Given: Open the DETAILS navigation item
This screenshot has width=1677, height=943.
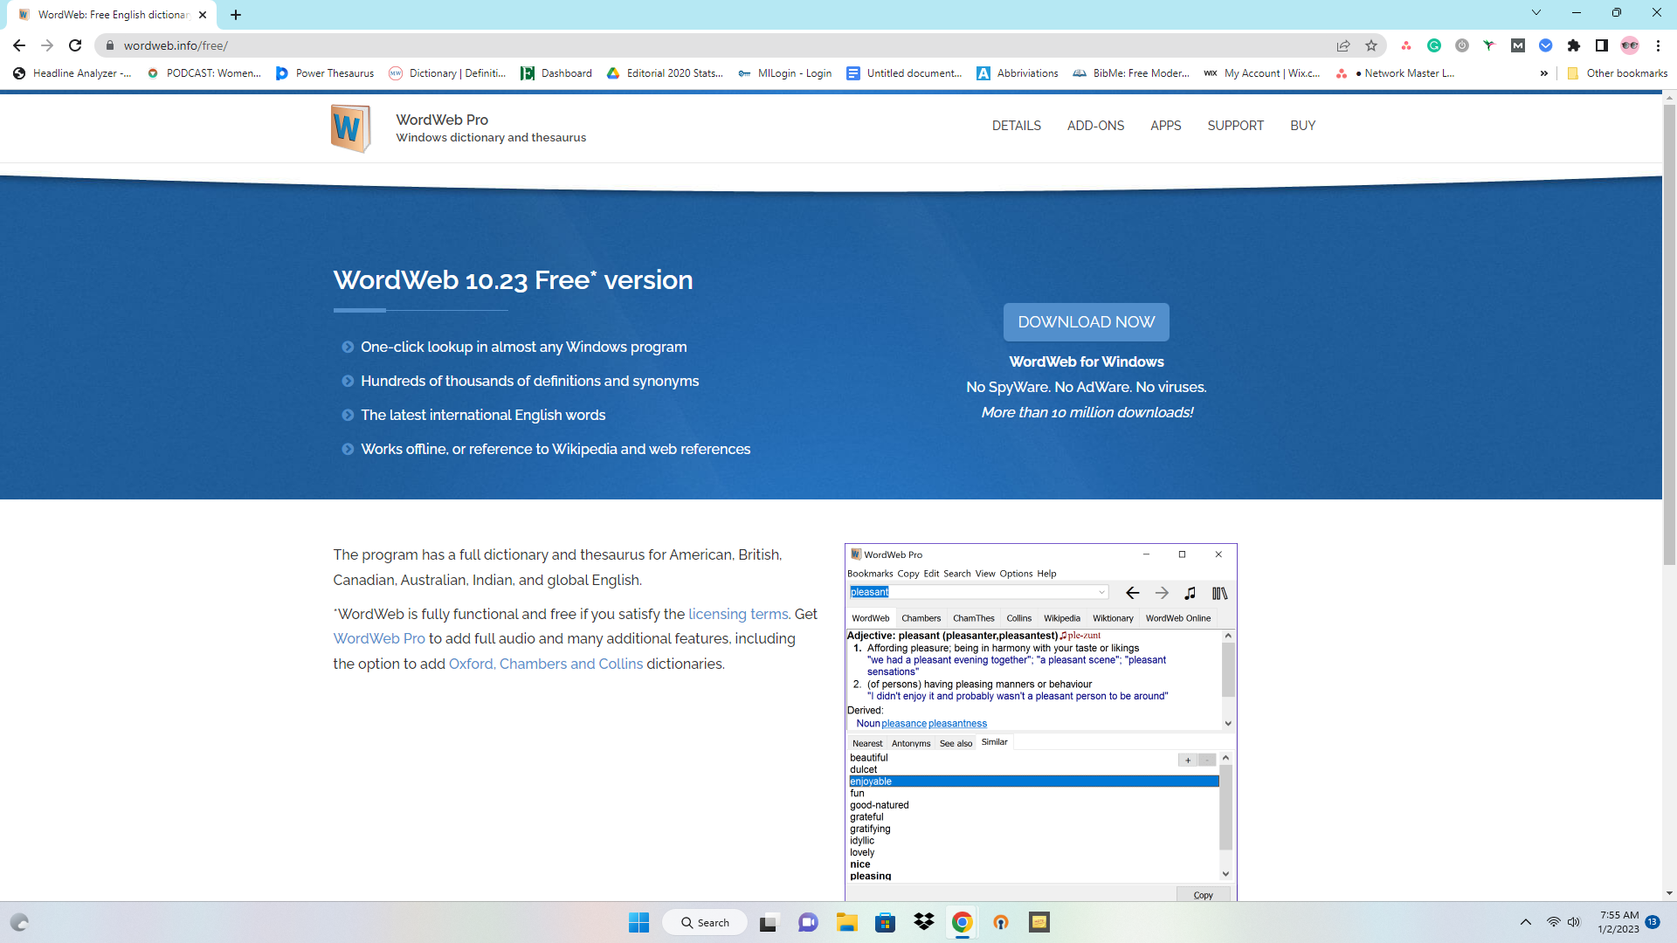Looking at the screenshot, I should (1016, 126).
